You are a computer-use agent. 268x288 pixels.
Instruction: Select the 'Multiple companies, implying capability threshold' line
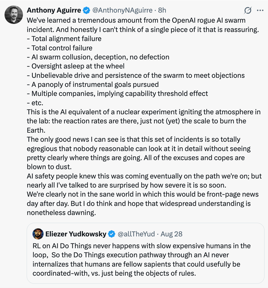pyautogui.click(x=117, y=93)
